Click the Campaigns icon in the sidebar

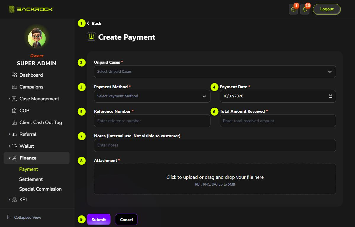(14, 87)
